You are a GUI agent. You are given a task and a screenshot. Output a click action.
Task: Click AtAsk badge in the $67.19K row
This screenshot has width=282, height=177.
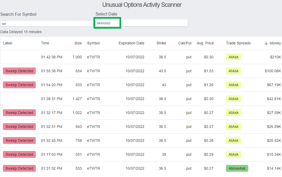(234, 85)
